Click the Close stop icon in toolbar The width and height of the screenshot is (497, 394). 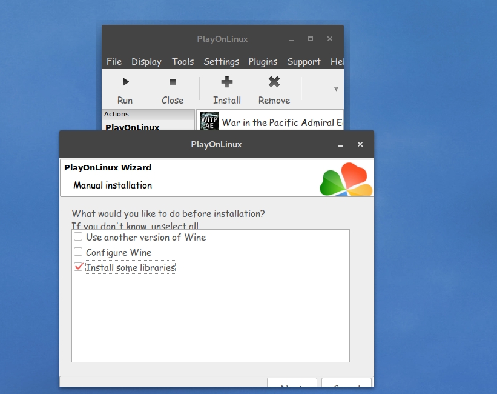pos(173,82)
